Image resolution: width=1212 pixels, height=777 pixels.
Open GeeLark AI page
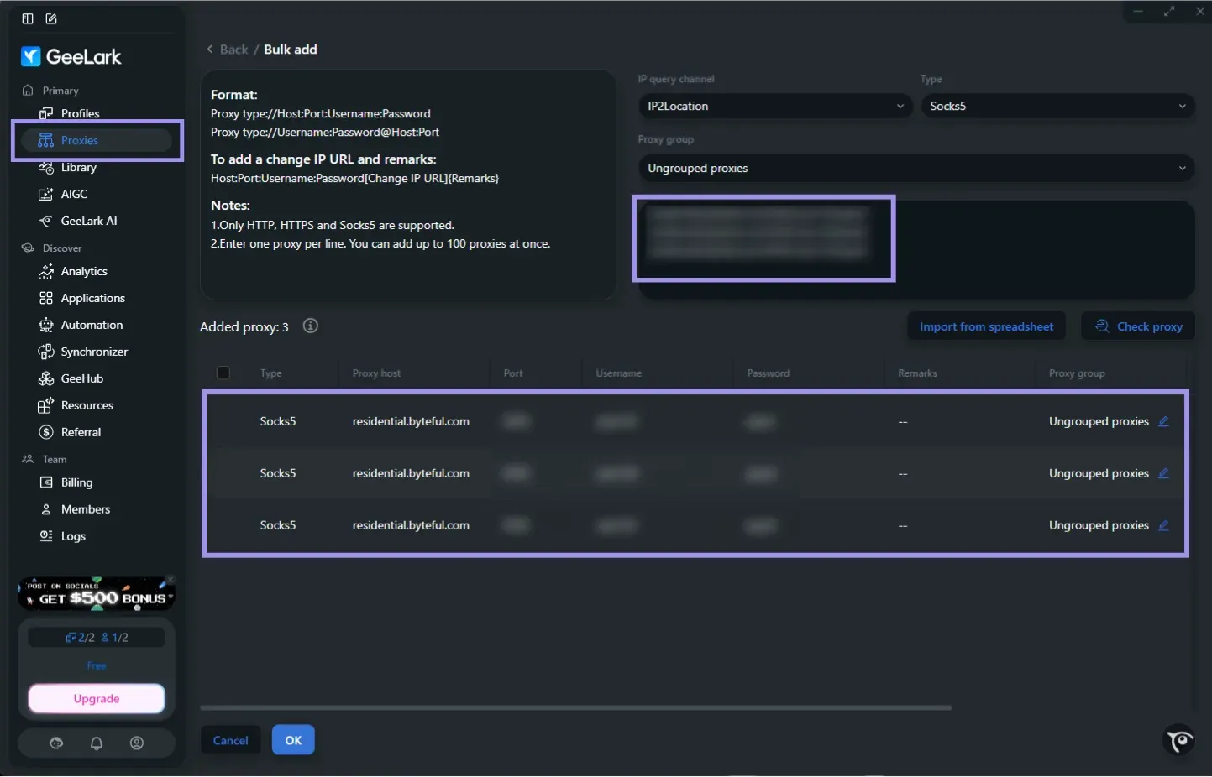click(x=89, y=221)
